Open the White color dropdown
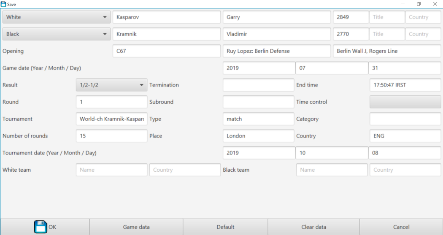The height and width of the screenshot is (235, 443). pos(57,17)
